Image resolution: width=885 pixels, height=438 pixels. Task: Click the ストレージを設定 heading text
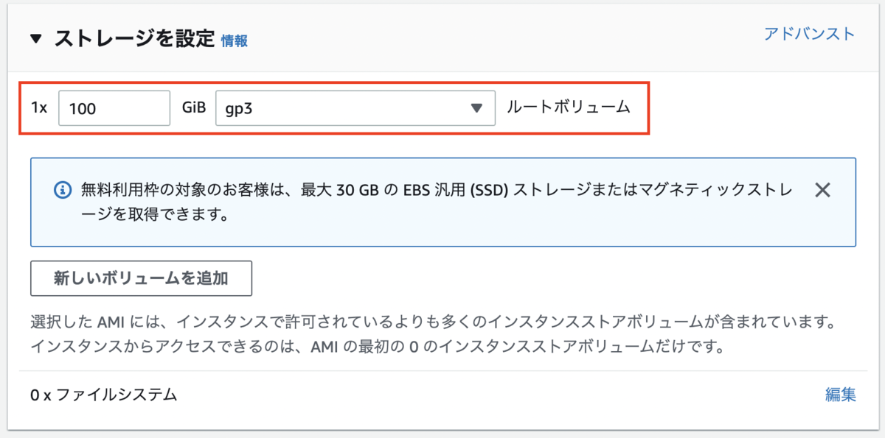click(x=134, y=39)
